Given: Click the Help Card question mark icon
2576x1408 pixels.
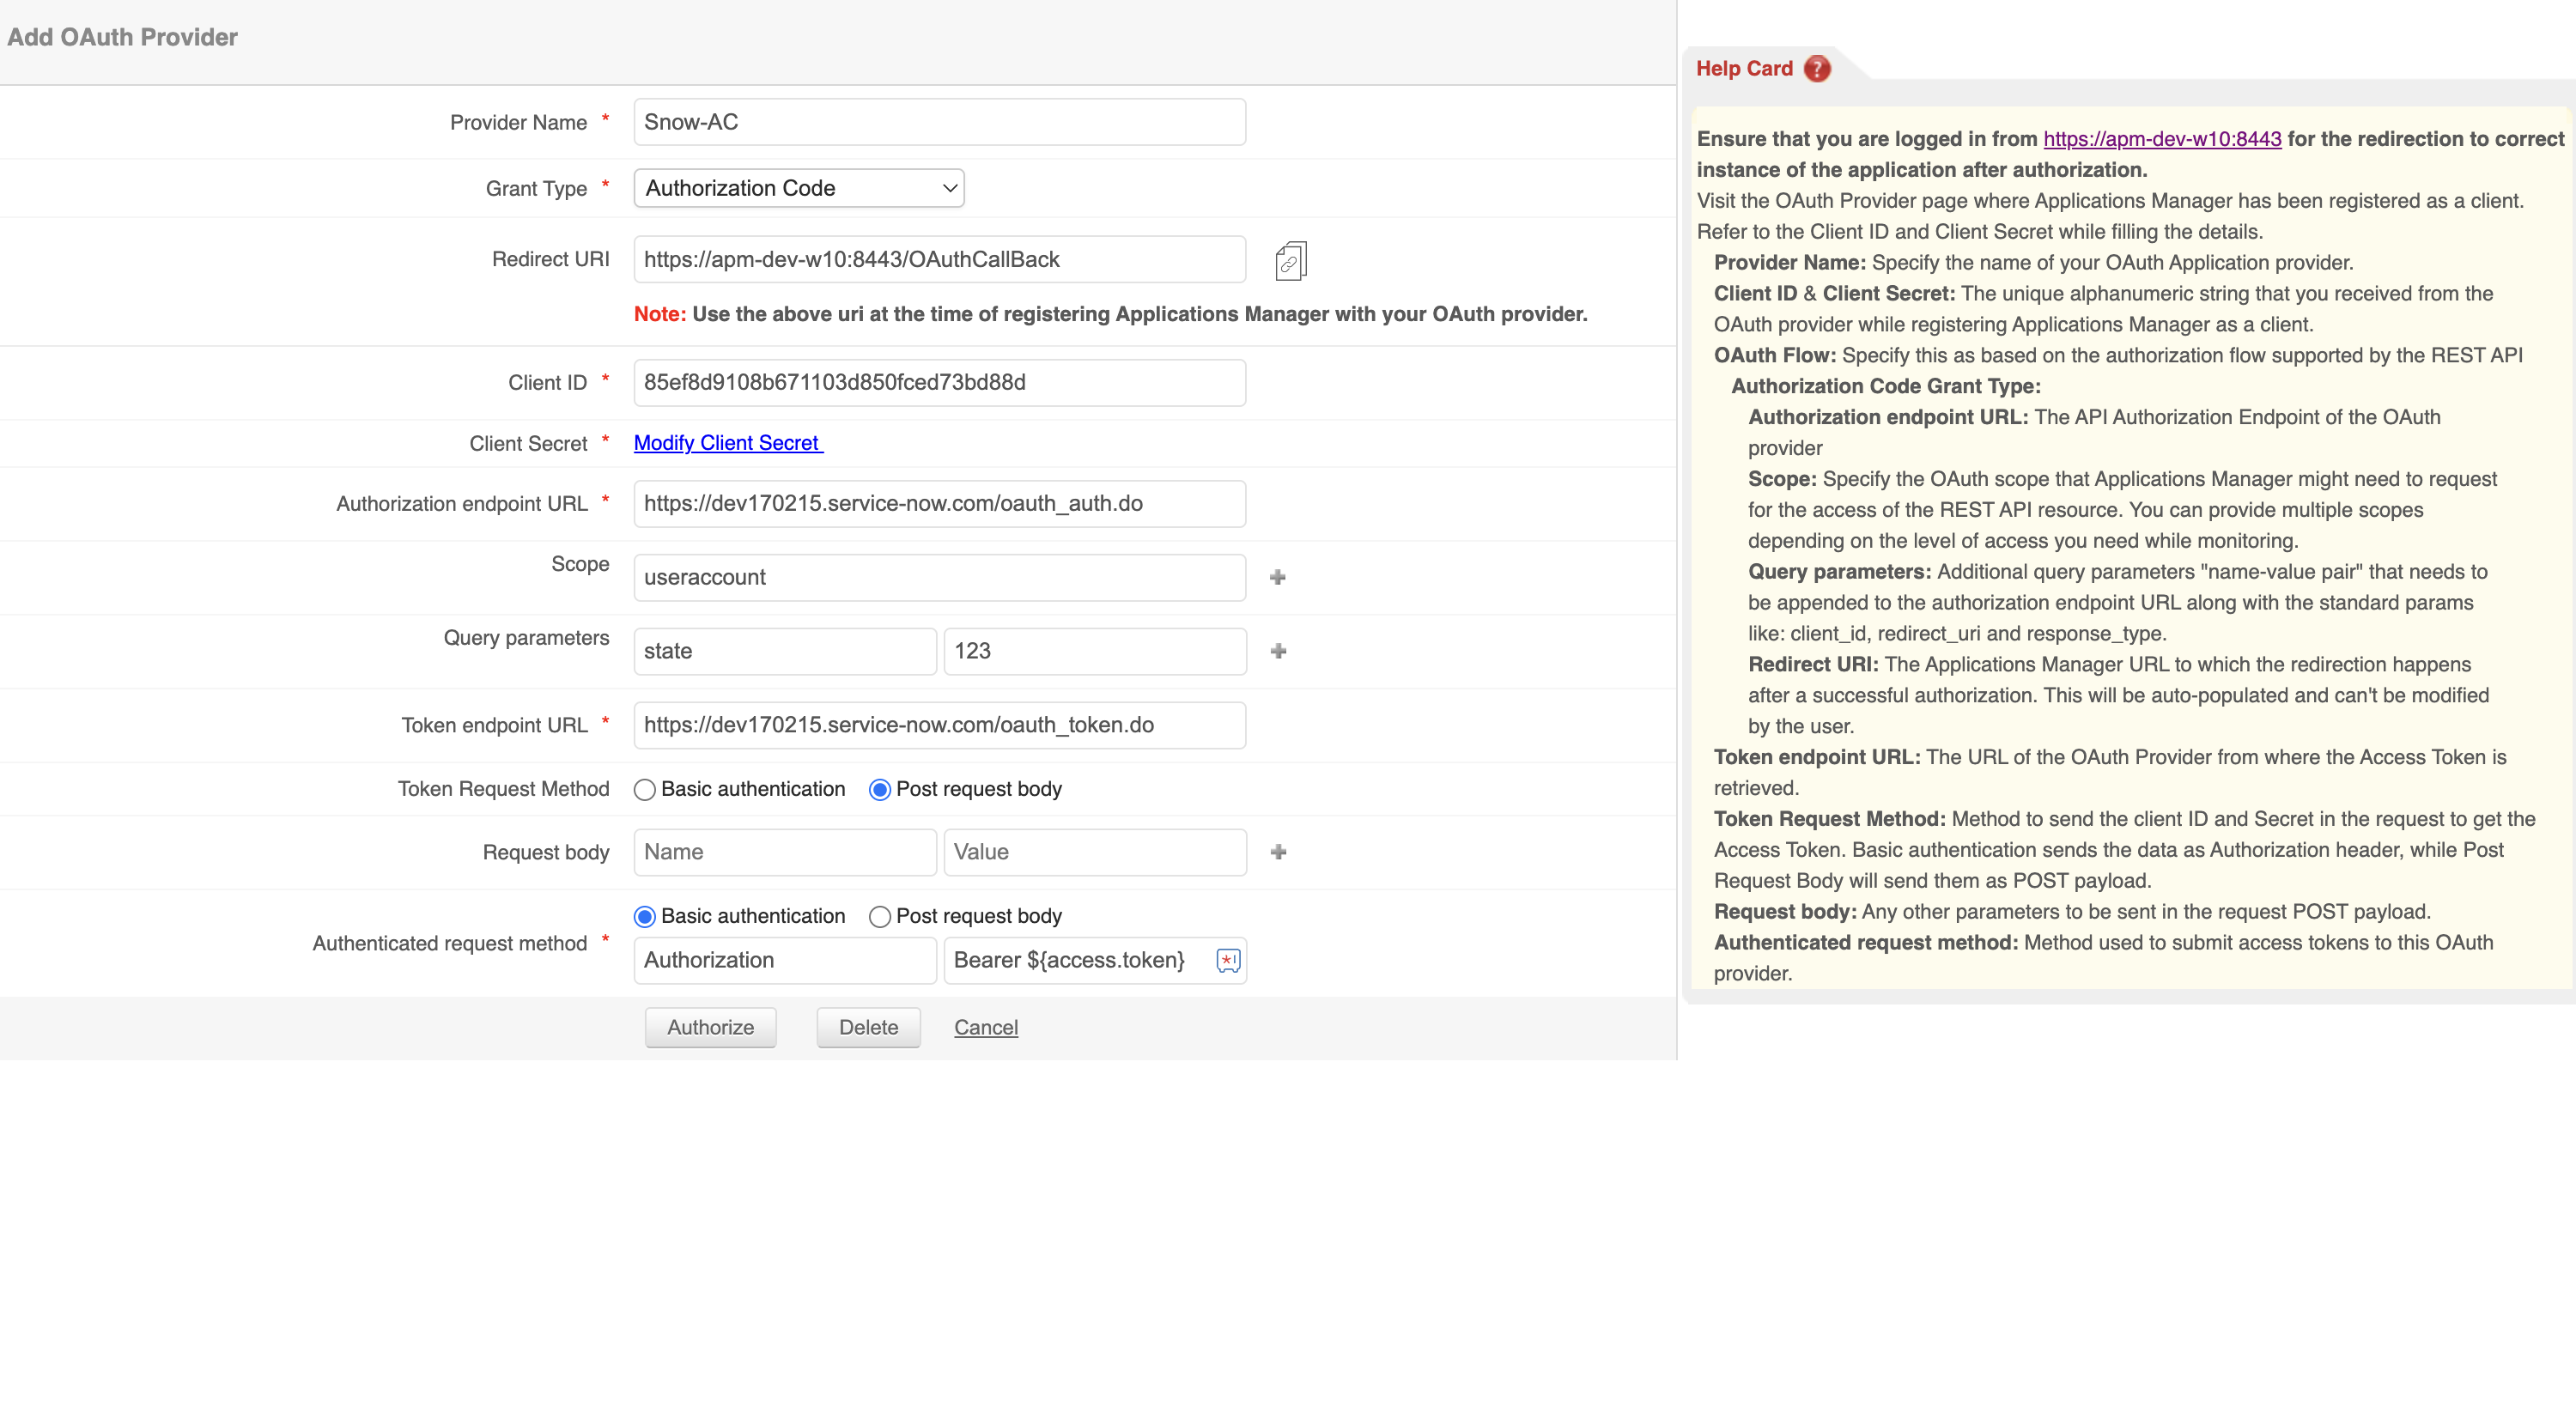Looking at the screenshot, I should pos(1817,68).
